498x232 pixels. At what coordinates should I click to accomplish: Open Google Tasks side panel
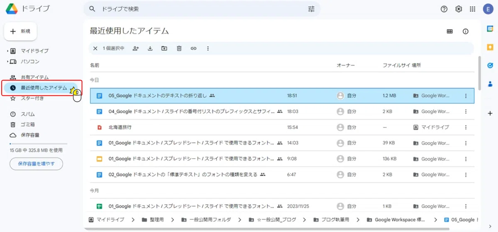point(490,65)
